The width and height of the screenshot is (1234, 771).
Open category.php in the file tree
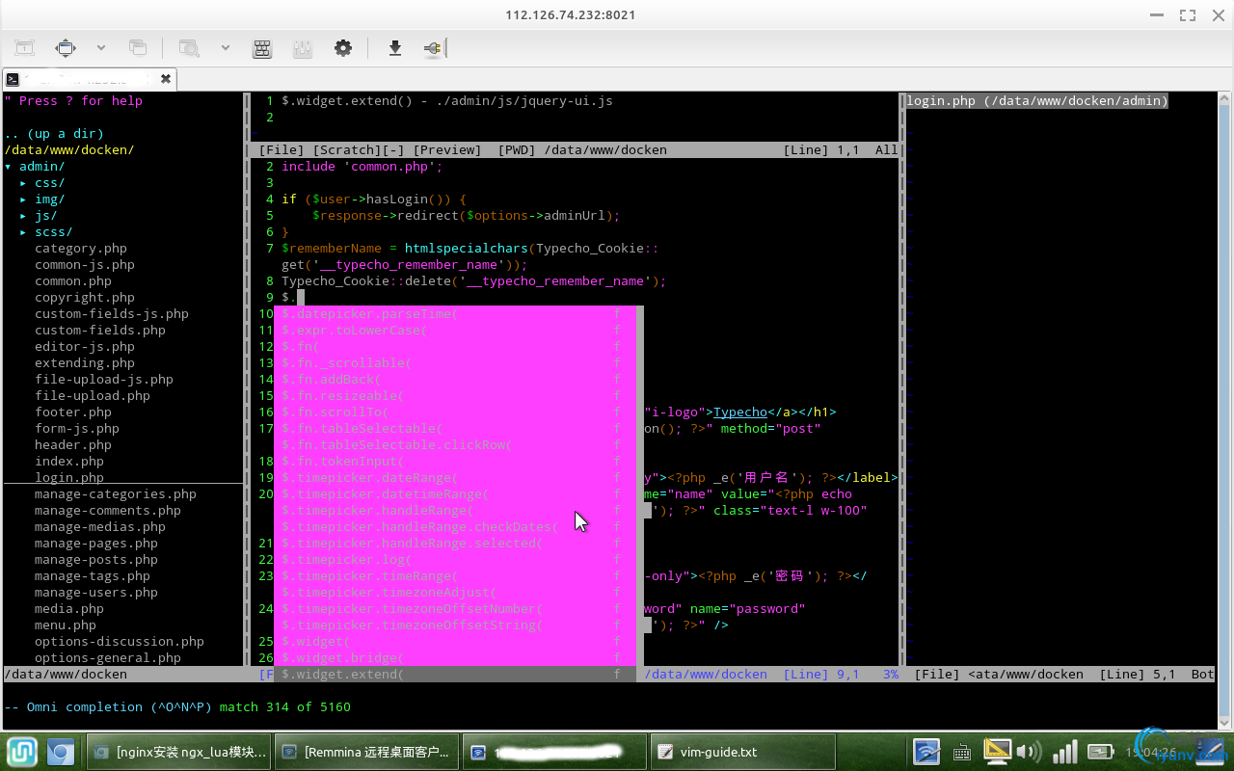coord(81,249)
